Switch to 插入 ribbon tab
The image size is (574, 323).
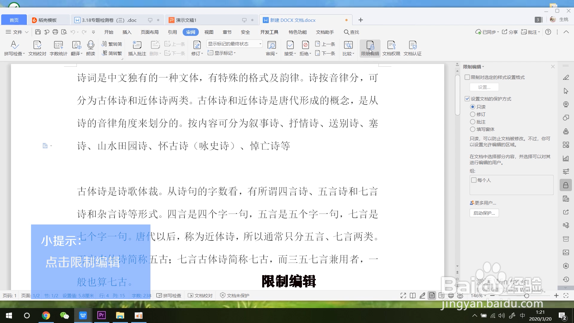[x=127, y=32]
